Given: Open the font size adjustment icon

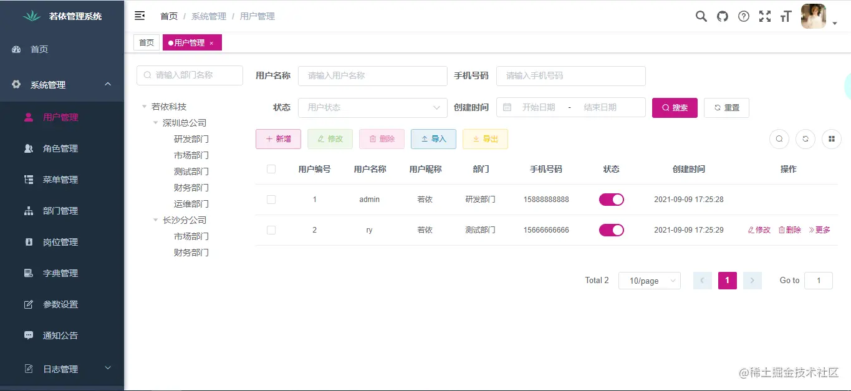Looking at the screenshot, I should (x=786, y=16).
